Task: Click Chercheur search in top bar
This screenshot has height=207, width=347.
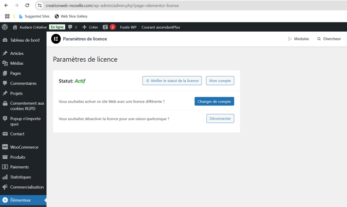Action: (328, 39)
